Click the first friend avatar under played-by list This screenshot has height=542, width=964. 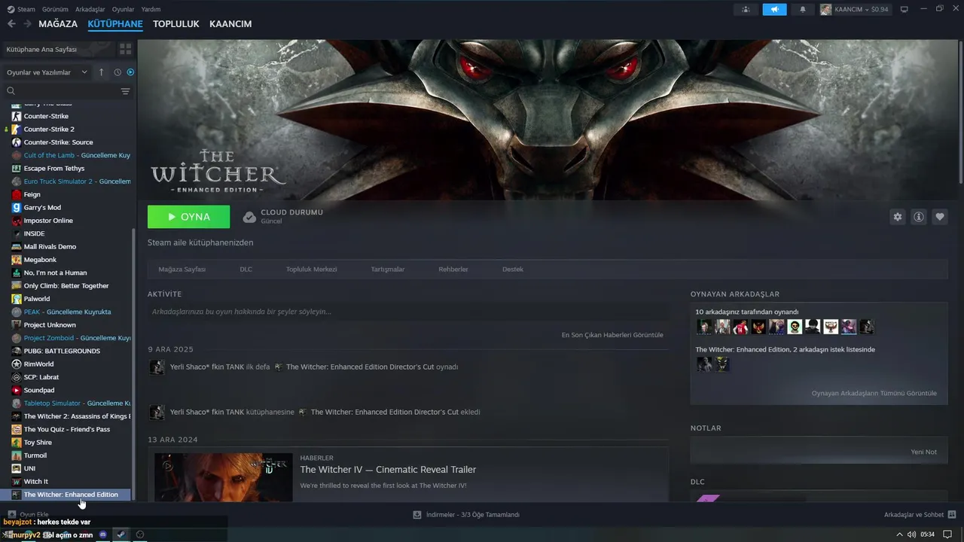tap(704, 327)
